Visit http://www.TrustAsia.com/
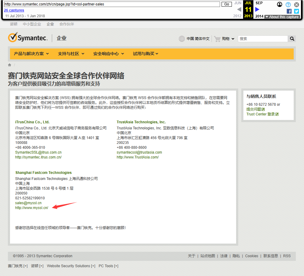304x276 pixels. pos(138,157)
